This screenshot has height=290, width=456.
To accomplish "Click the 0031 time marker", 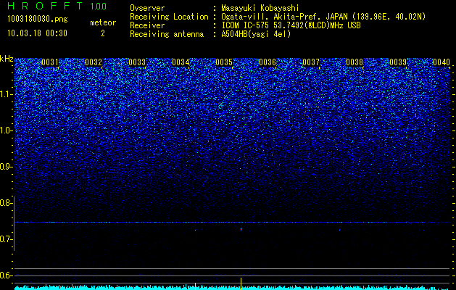I will point(50,62).
